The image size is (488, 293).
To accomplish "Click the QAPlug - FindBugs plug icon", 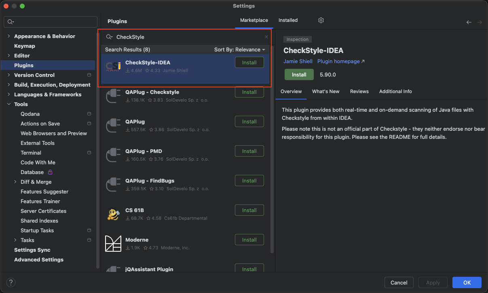I will [113, 185].
